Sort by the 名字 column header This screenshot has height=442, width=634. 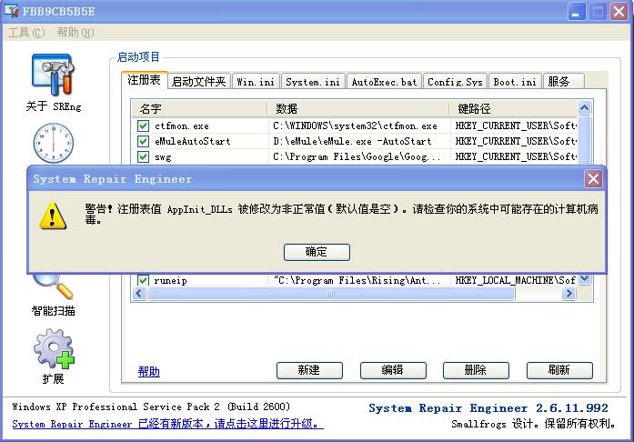[x=199, y=108]
